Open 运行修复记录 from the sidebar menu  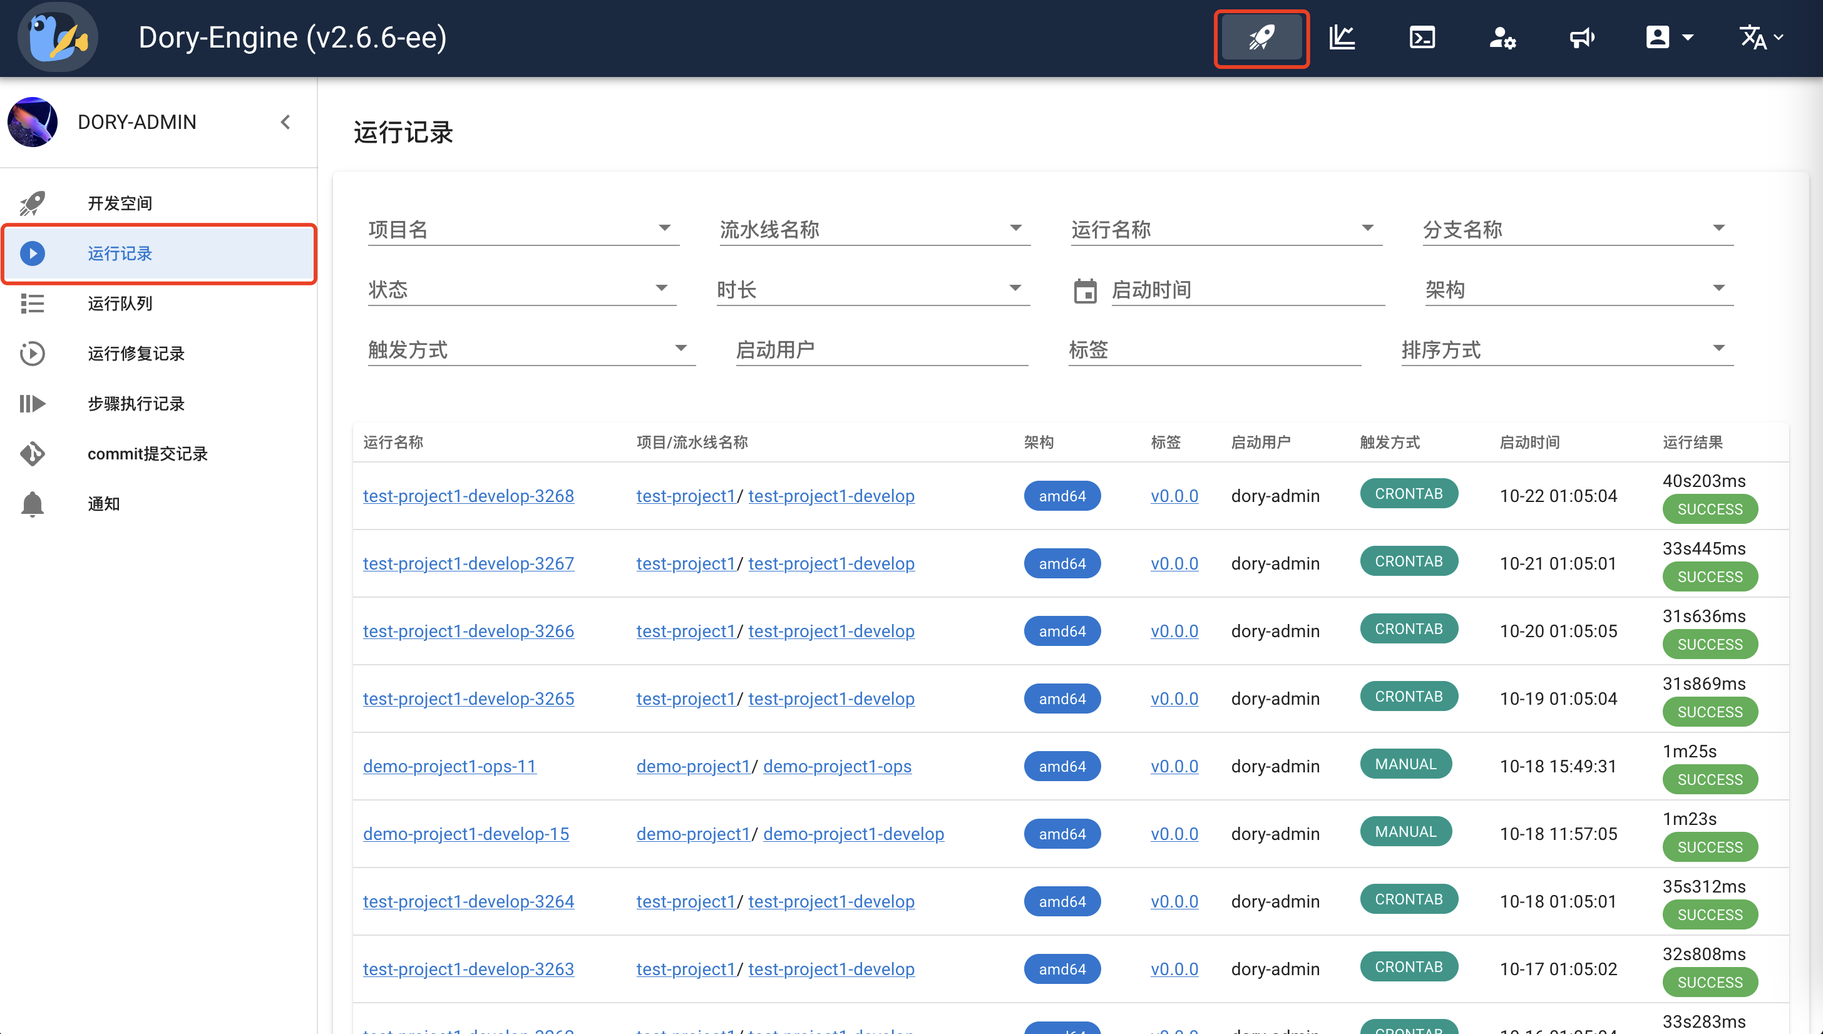pyautogui.click(x=136, y=353)
